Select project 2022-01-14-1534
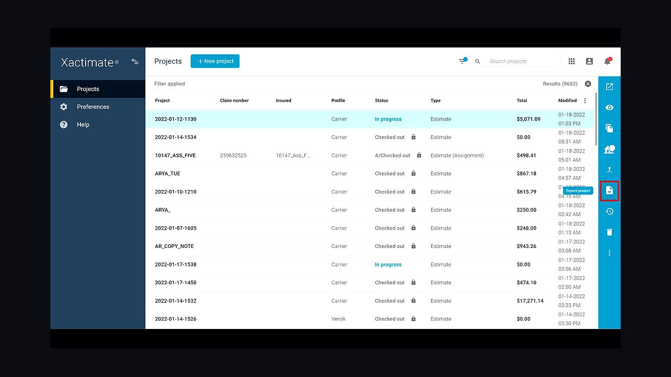The image size is (671, 377). [x=176, y=137]
